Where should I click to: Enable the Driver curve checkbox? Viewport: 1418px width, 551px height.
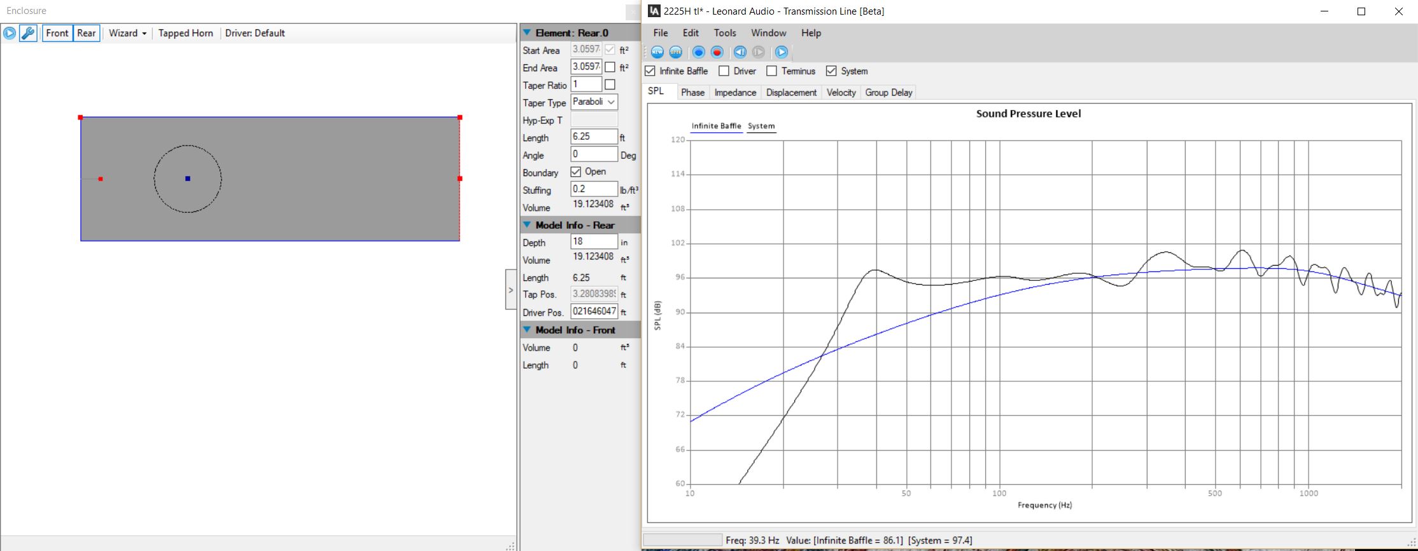724,71
